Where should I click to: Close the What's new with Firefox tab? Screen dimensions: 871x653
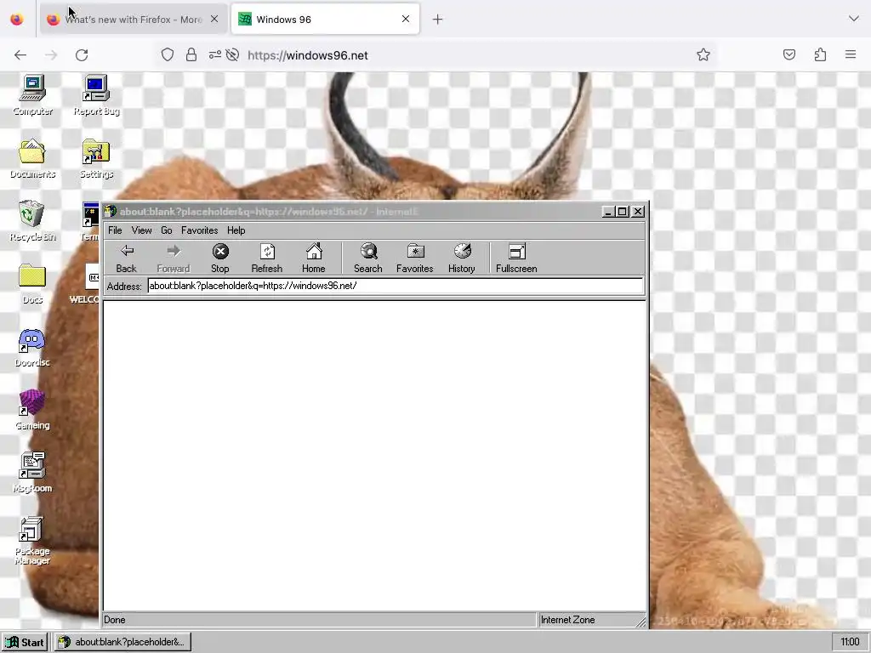[214, 19]
